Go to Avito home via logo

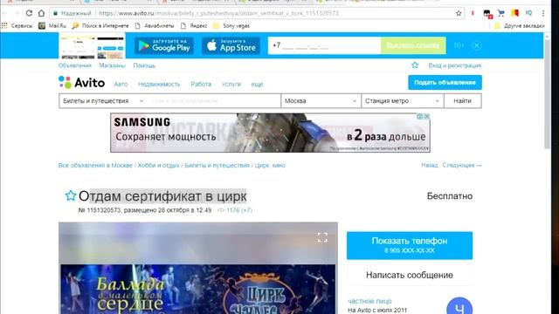81,83
